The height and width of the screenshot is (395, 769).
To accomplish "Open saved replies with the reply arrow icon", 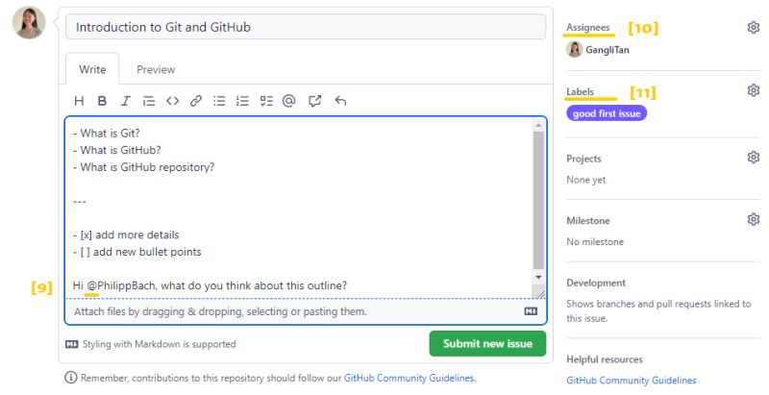I will point(340,101).
